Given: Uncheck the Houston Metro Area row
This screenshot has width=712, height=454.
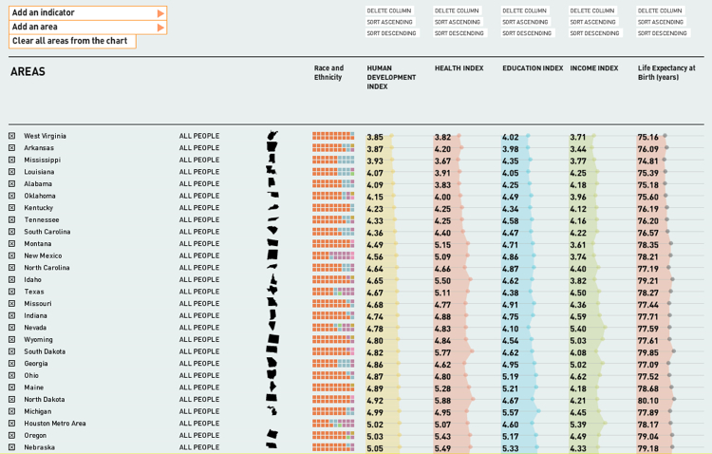Looking at the screenshot, I should point(12,424).
